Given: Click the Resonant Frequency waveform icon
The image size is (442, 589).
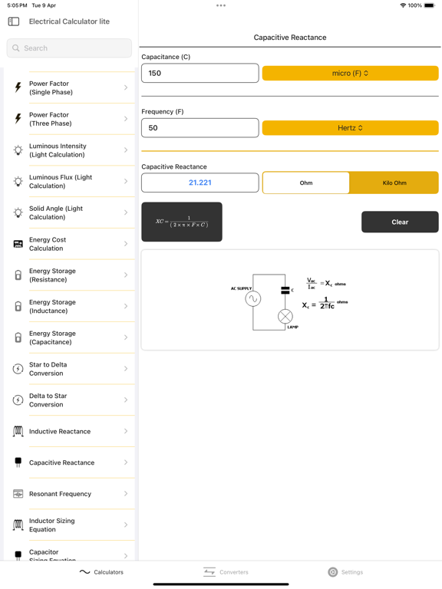Looking at the screenshot, I should click(18, 494).
